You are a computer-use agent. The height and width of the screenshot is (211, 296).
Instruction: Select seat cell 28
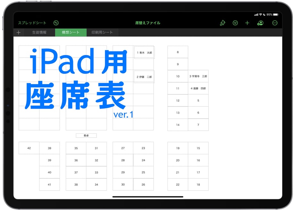pyautogui.click(x=123, y=160)
